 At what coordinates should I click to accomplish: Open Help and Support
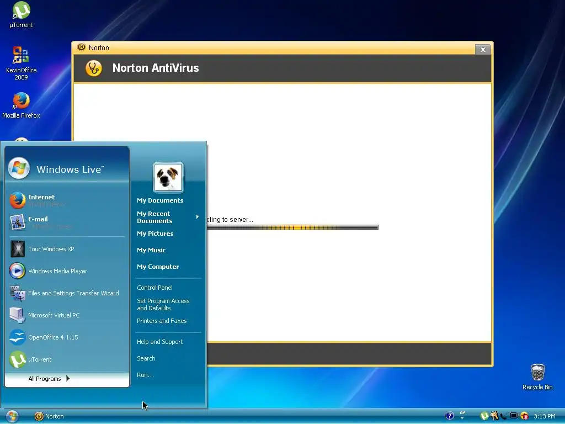click(x=159, y=342)
